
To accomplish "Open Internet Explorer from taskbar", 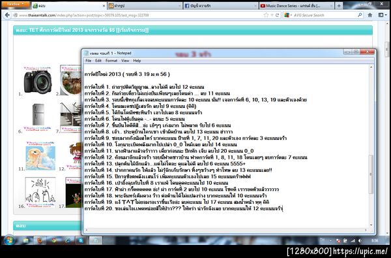I will coord(68,240).
